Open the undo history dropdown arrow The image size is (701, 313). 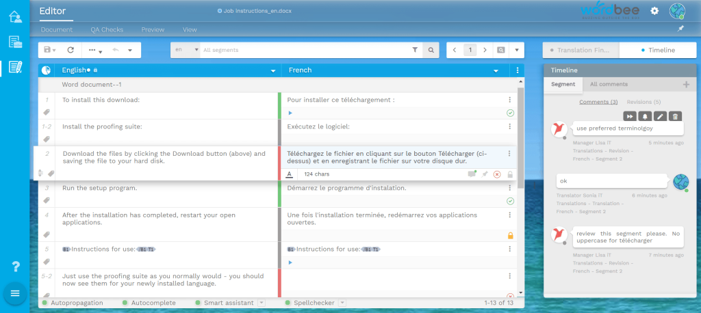point(130,51)
